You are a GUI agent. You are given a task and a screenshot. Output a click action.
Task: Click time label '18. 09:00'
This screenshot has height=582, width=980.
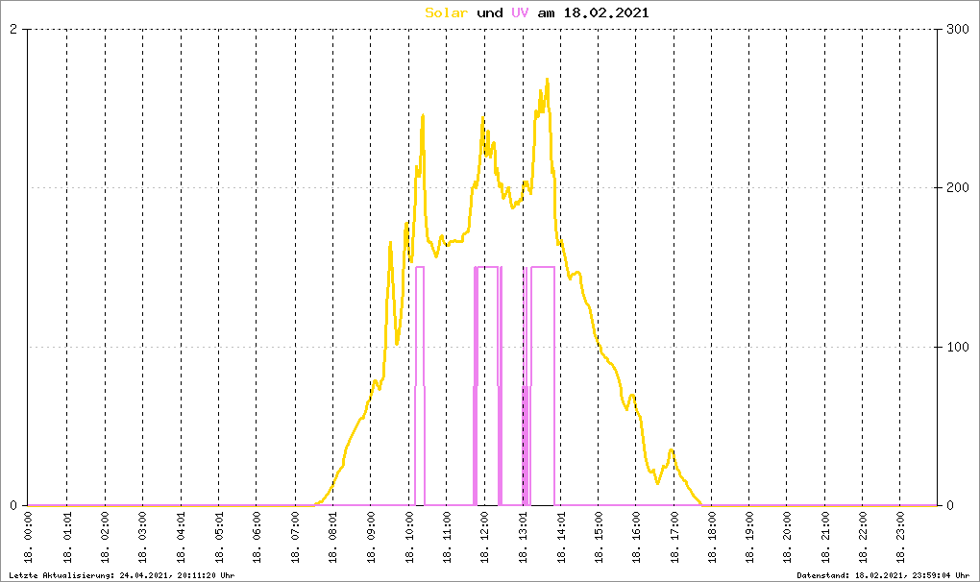coord(371,537)
